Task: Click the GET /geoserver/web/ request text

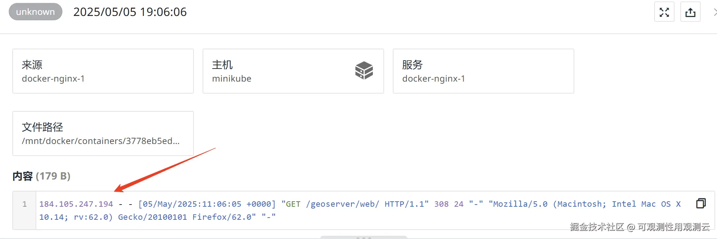Action: [x=332, y=204]
